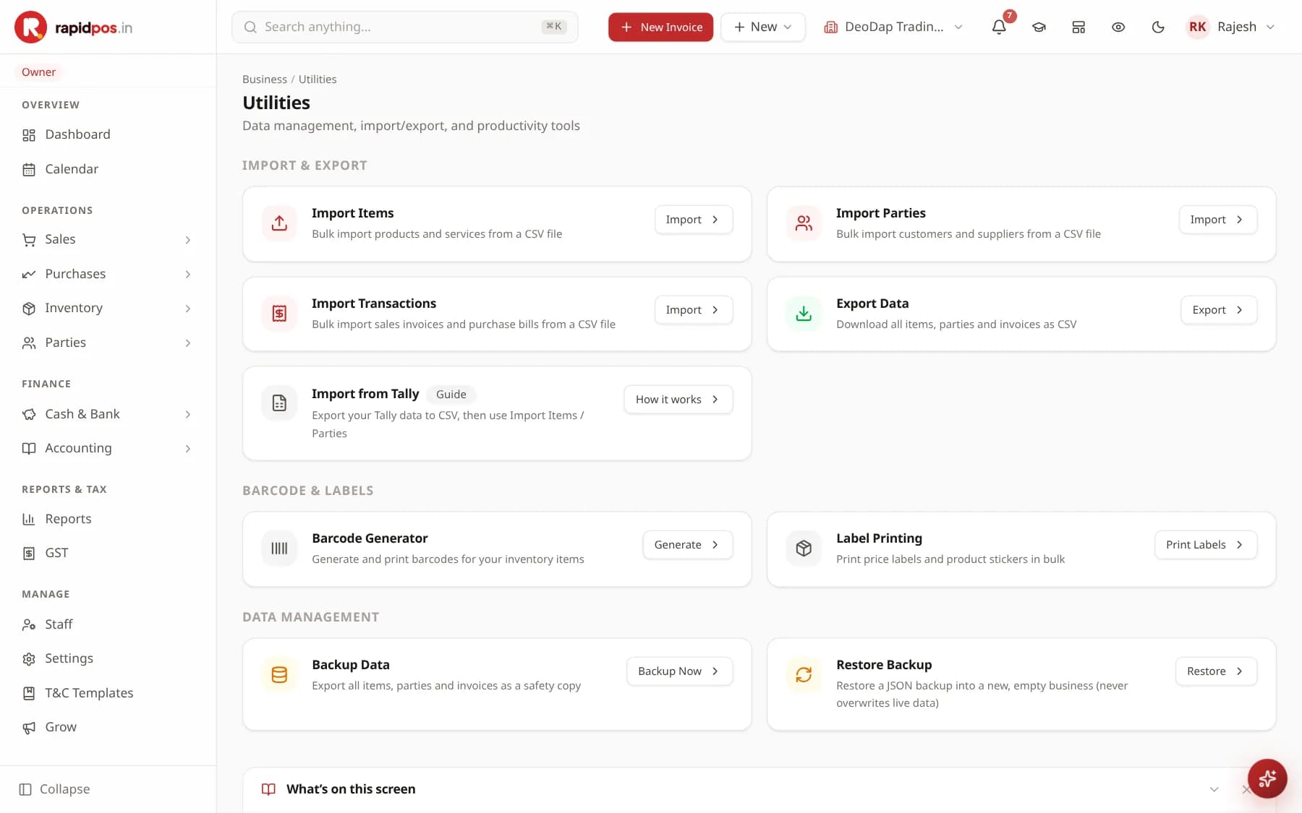Open the store layout icon in header
Viewport: 1302px width, 813px height.
(x=1078, y=27)
